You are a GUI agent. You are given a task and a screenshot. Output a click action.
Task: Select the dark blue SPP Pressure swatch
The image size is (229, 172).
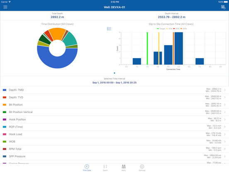tap(5, 156)
